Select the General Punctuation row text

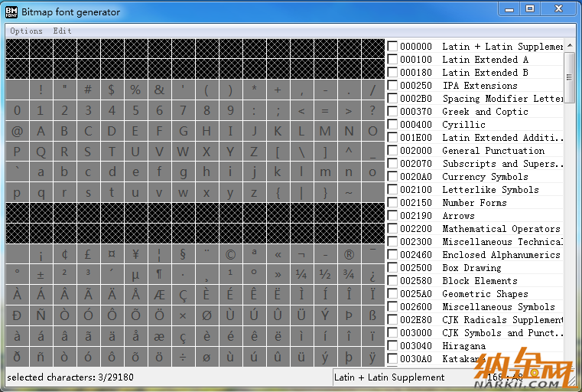[493, 151]
